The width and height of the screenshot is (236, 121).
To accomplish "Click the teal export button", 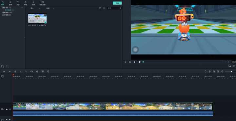I will [x=117, y=3].
